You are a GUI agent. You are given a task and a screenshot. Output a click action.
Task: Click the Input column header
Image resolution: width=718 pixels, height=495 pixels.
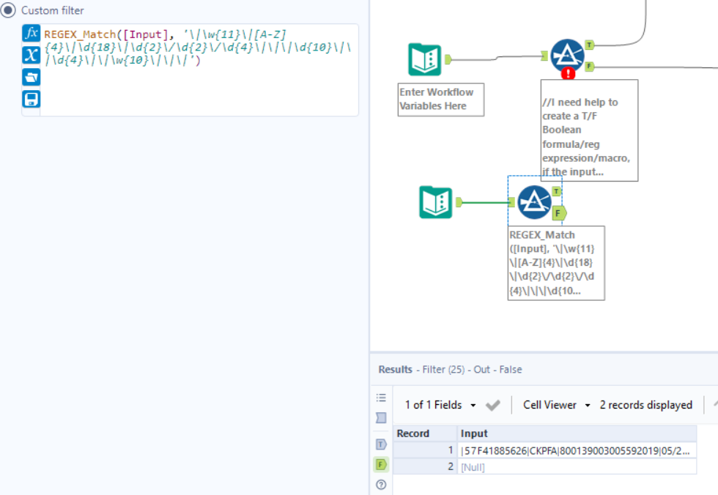(x=577, y=433)
